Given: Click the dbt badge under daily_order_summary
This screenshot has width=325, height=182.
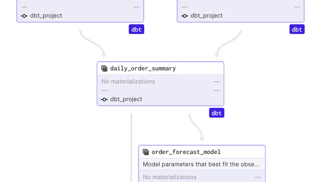Looking at the screenshot, I should [217, 113].
